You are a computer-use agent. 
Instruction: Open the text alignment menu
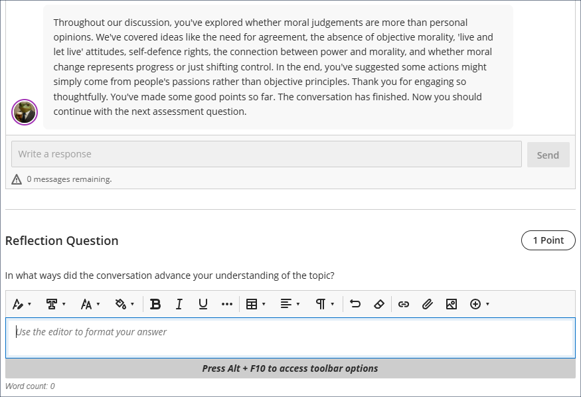tap(290, 304)
